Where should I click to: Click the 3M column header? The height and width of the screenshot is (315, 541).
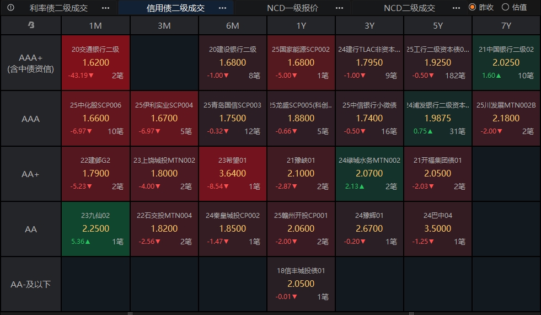point(164,25)
